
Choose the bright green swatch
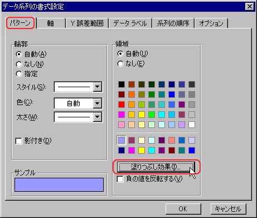click(x=152, y=115)
